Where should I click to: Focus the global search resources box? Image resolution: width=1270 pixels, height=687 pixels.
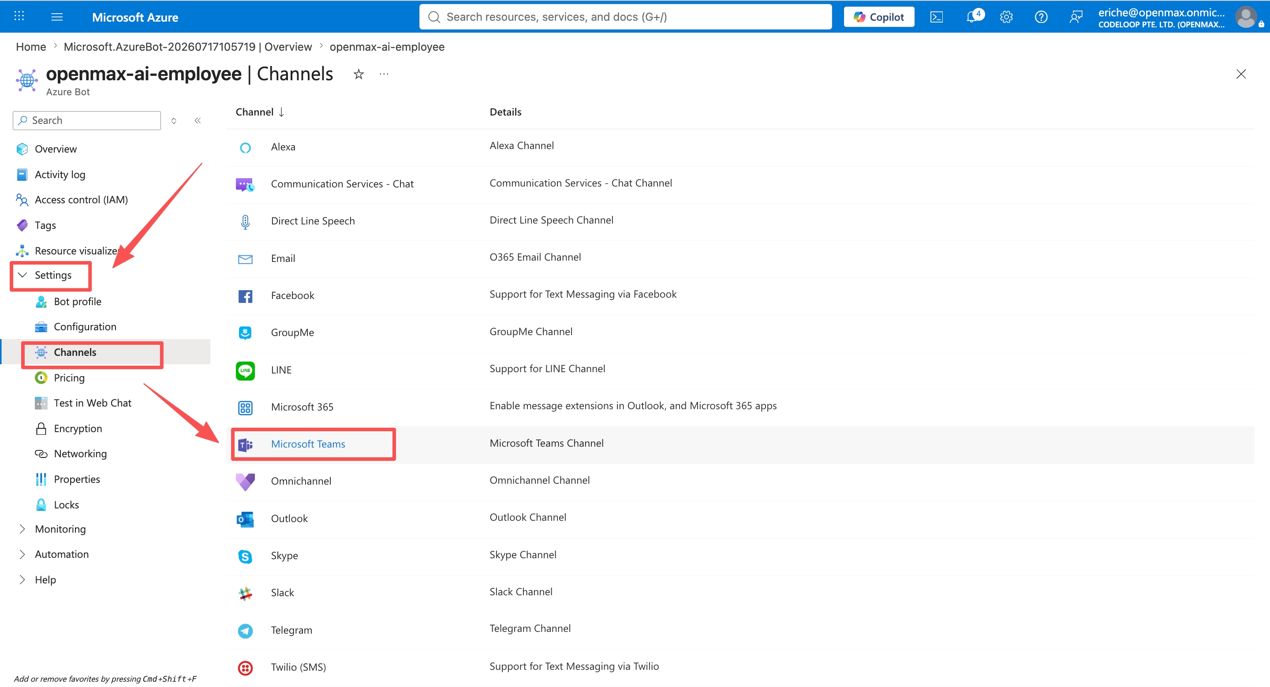coord(625,17)
